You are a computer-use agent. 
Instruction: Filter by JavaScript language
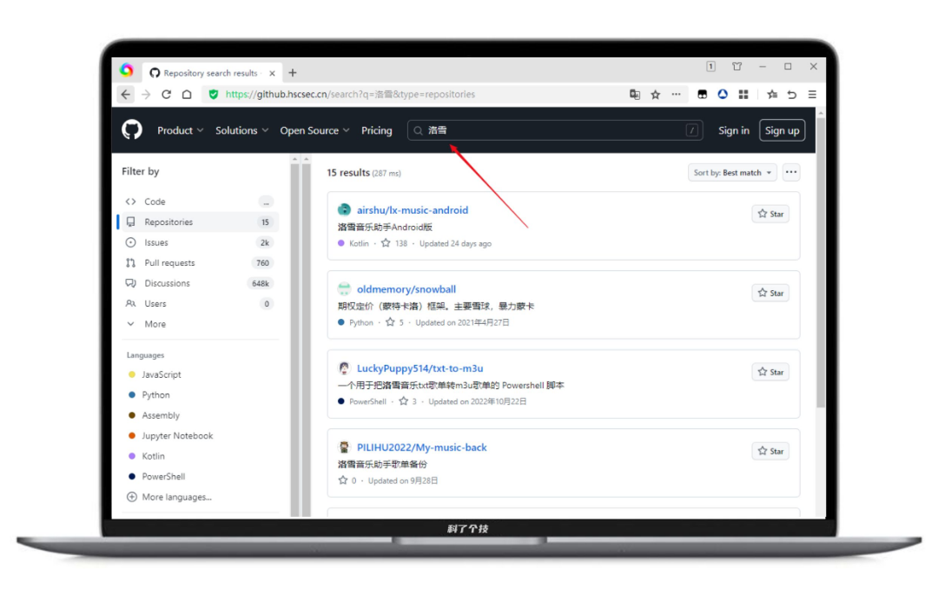pyautogui.click(x=155, y=374)
